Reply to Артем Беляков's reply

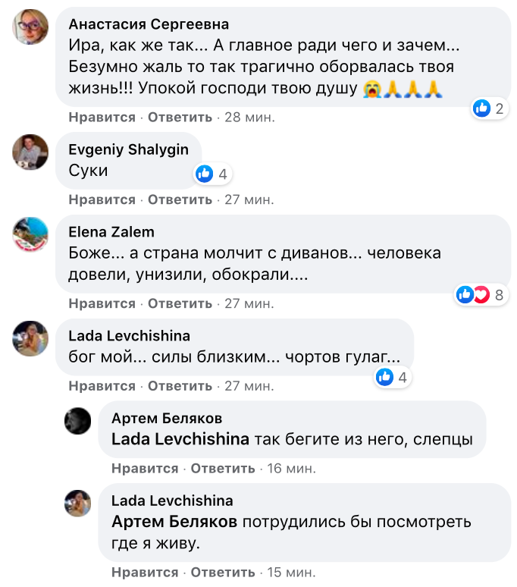[x=223, y=469]
